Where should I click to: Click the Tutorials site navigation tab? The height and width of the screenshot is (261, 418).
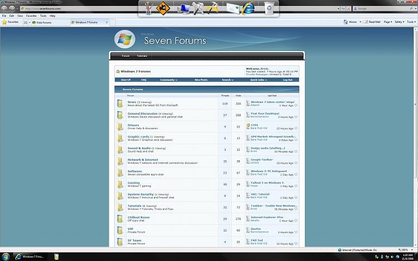tap(142, 56)
